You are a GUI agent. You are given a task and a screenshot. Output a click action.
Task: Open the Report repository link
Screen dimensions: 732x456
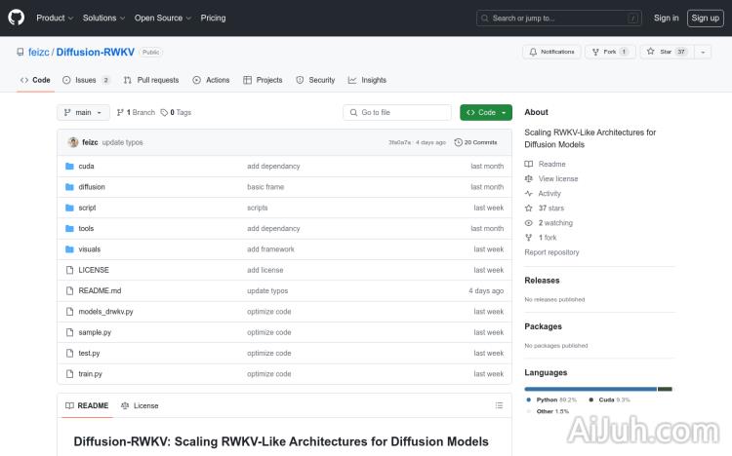(551, 252)
